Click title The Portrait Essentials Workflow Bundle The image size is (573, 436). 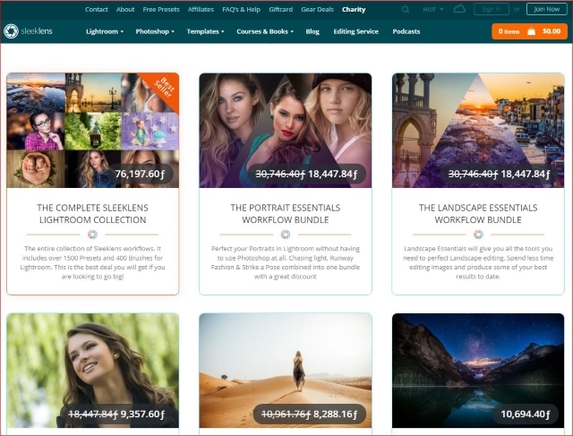click(x=286, y=214)
